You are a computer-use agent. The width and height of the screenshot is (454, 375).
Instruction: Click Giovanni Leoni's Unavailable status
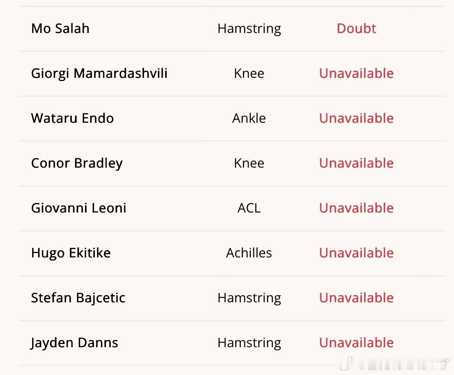[x=356, y=208]
